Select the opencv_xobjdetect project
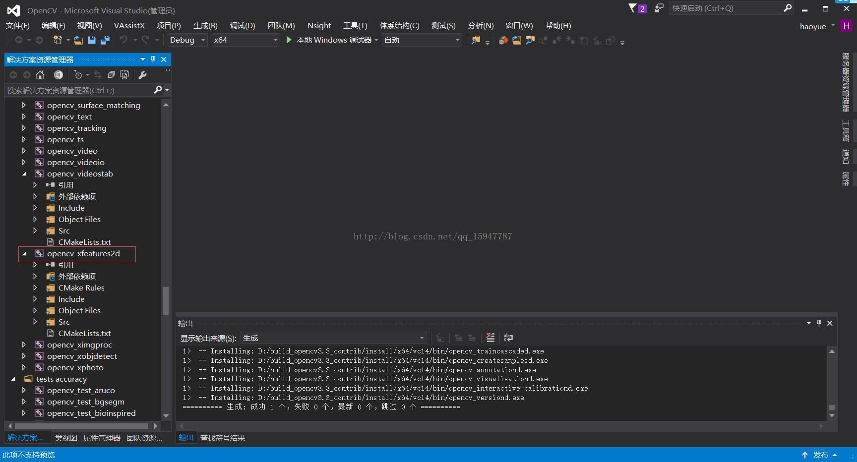The image size is (857, 462). click(x=82, y=356)
